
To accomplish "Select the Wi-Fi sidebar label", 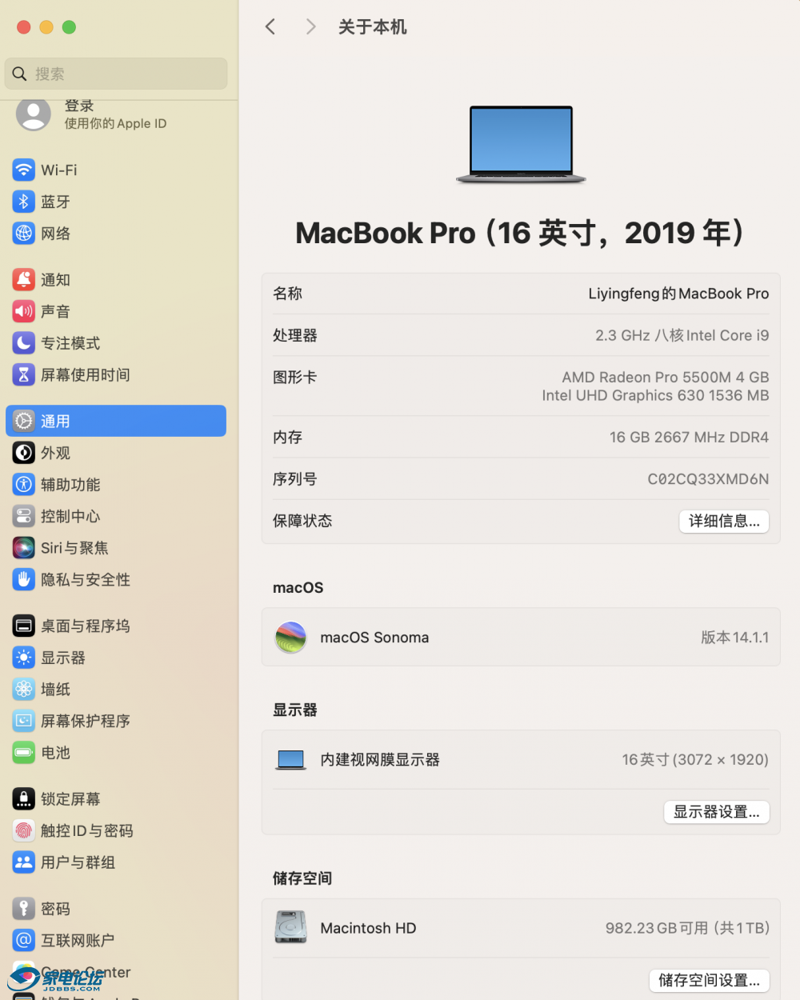I will tap(59, 170).
